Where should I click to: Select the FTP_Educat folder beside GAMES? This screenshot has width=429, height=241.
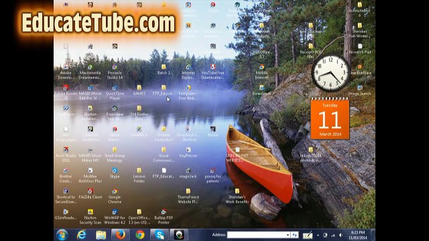[x=164, y=90]
